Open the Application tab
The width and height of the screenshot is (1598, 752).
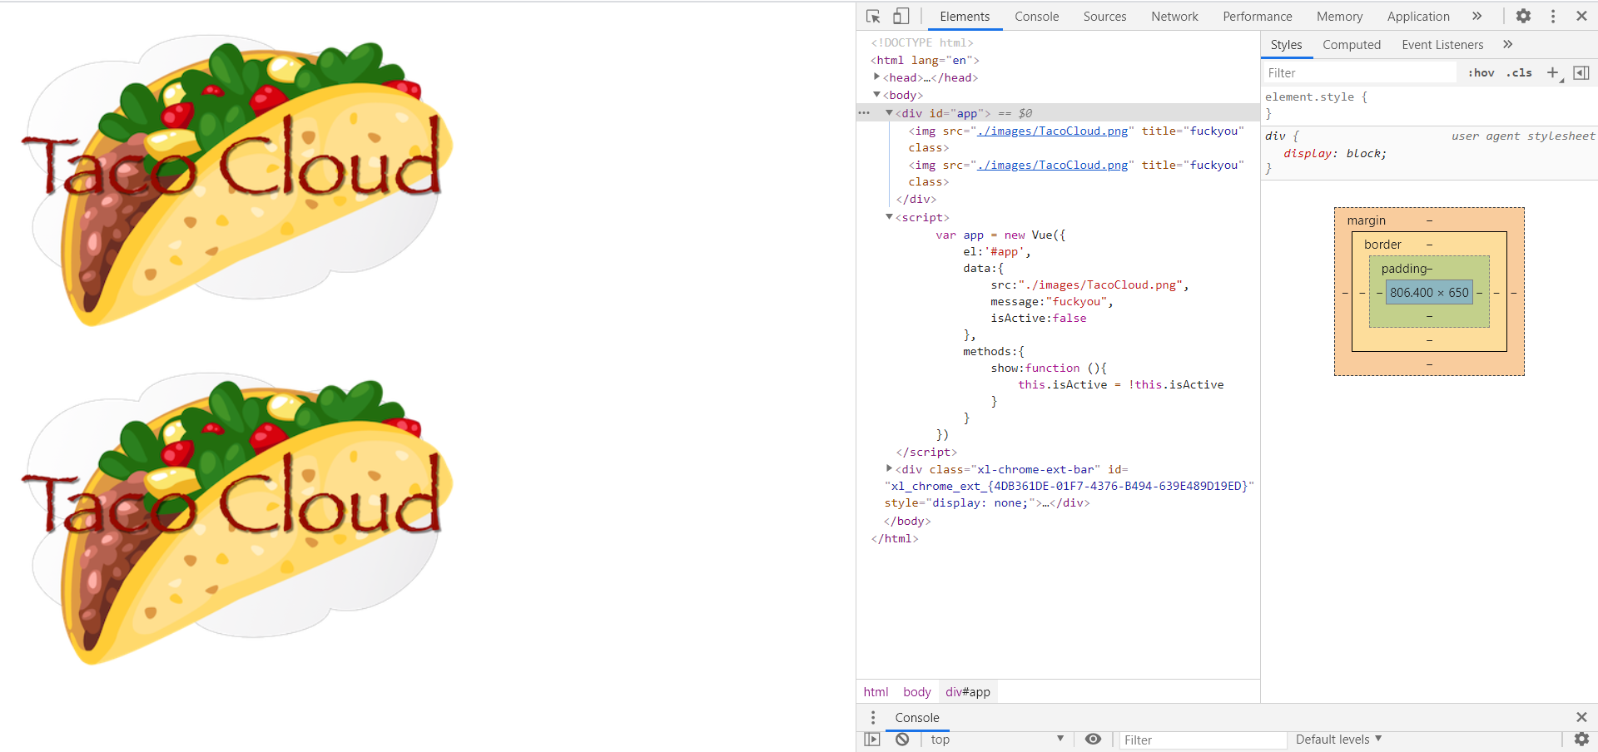(x=1418, y=16)
